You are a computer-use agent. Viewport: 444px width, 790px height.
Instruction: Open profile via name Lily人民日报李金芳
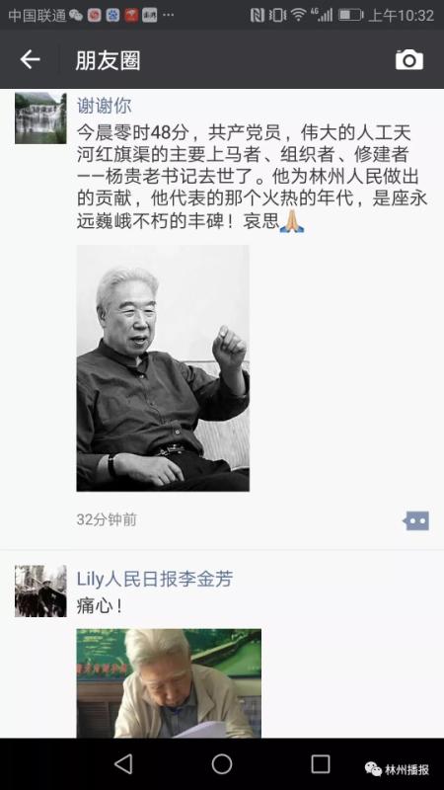pos(155,579)
